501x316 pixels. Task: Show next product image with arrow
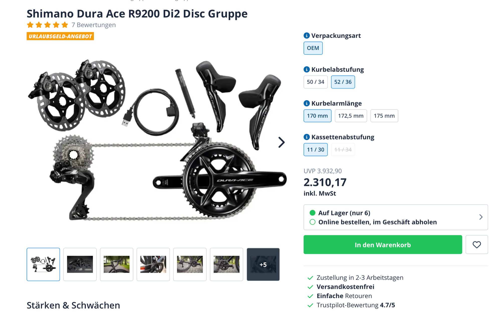click(x=282, y=142)
